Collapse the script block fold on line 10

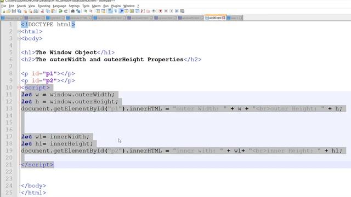[x=19, y=88]
